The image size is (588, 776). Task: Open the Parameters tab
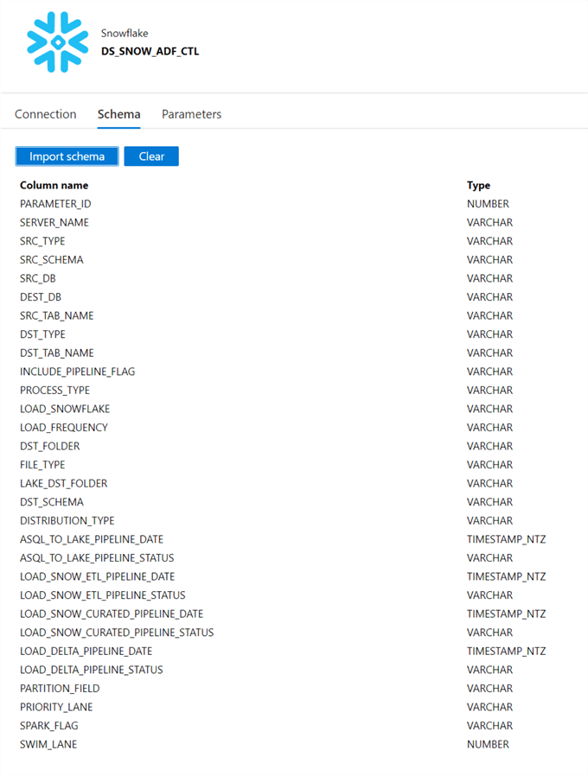pyautogui.click(x=191, y=114)
